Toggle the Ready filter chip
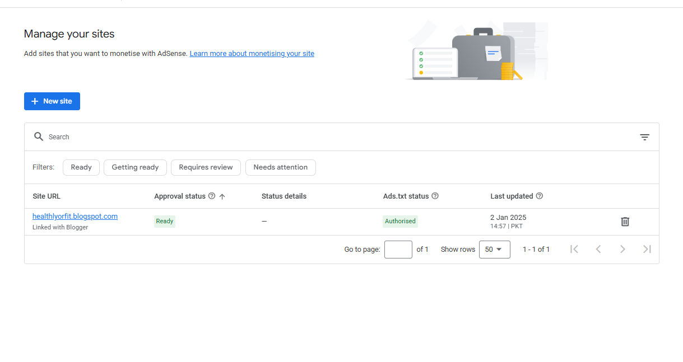The height and width of the screenshot is (362, 683). (81, 167)
